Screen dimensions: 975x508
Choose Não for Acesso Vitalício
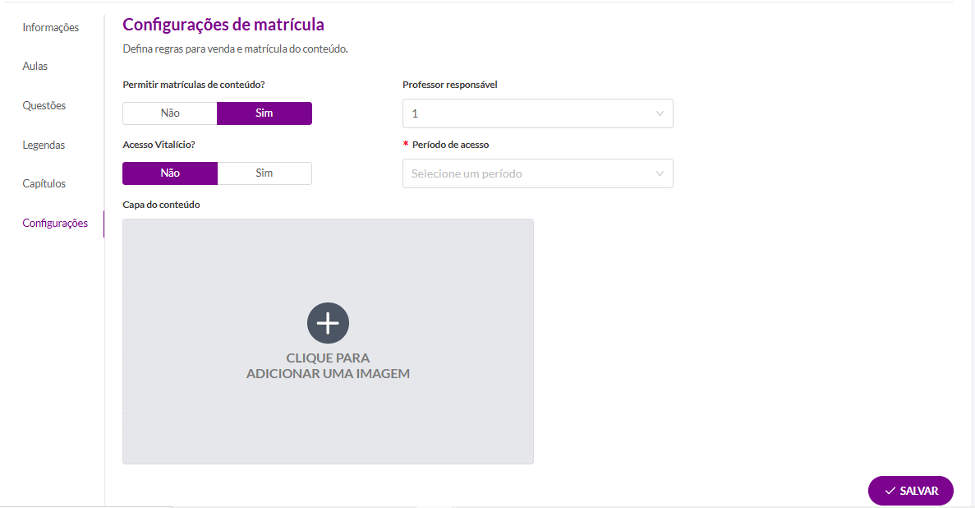click(x=170, y=173)
